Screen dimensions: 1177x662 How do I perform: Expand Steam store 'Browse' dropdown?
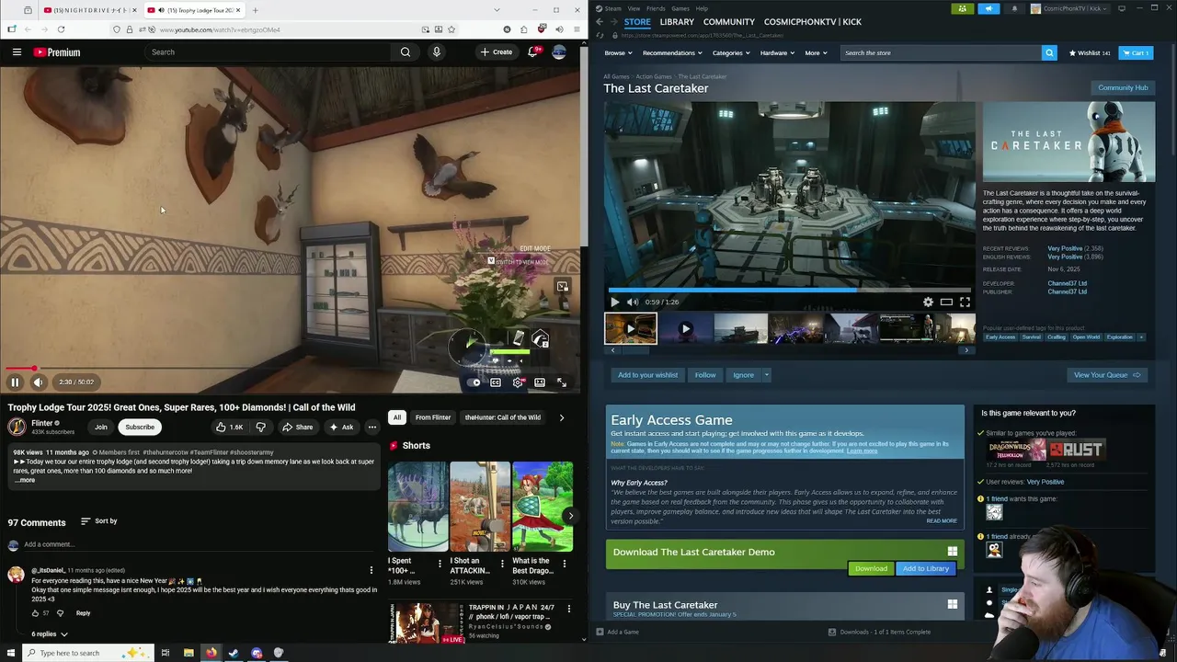pyautogui.click(x=618, y=53)
